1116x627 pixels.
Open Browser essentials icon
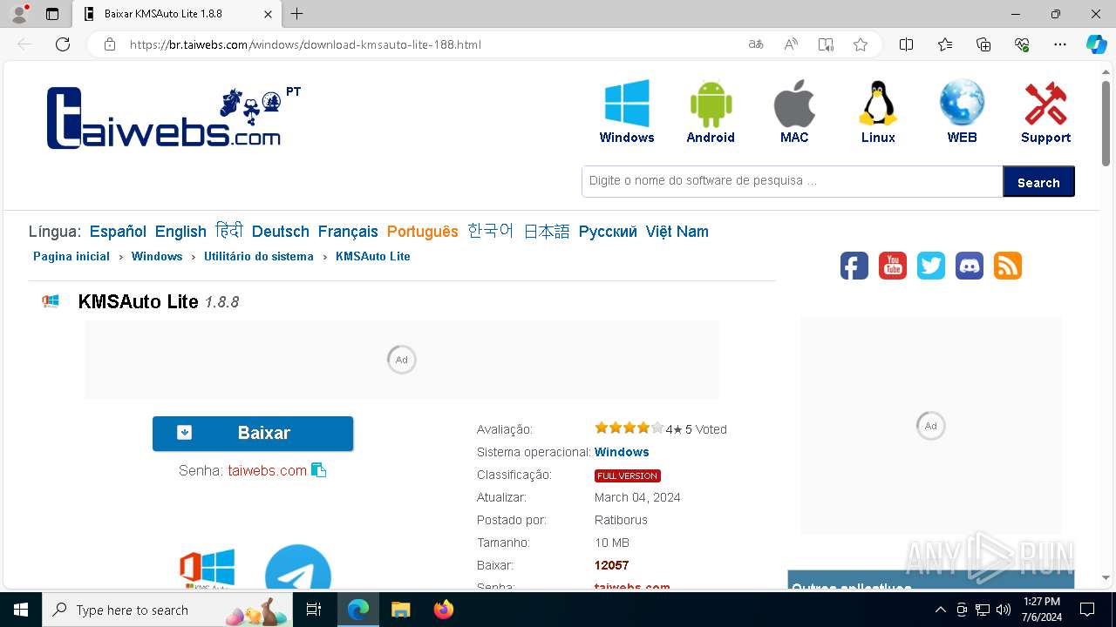[1022, 44]
